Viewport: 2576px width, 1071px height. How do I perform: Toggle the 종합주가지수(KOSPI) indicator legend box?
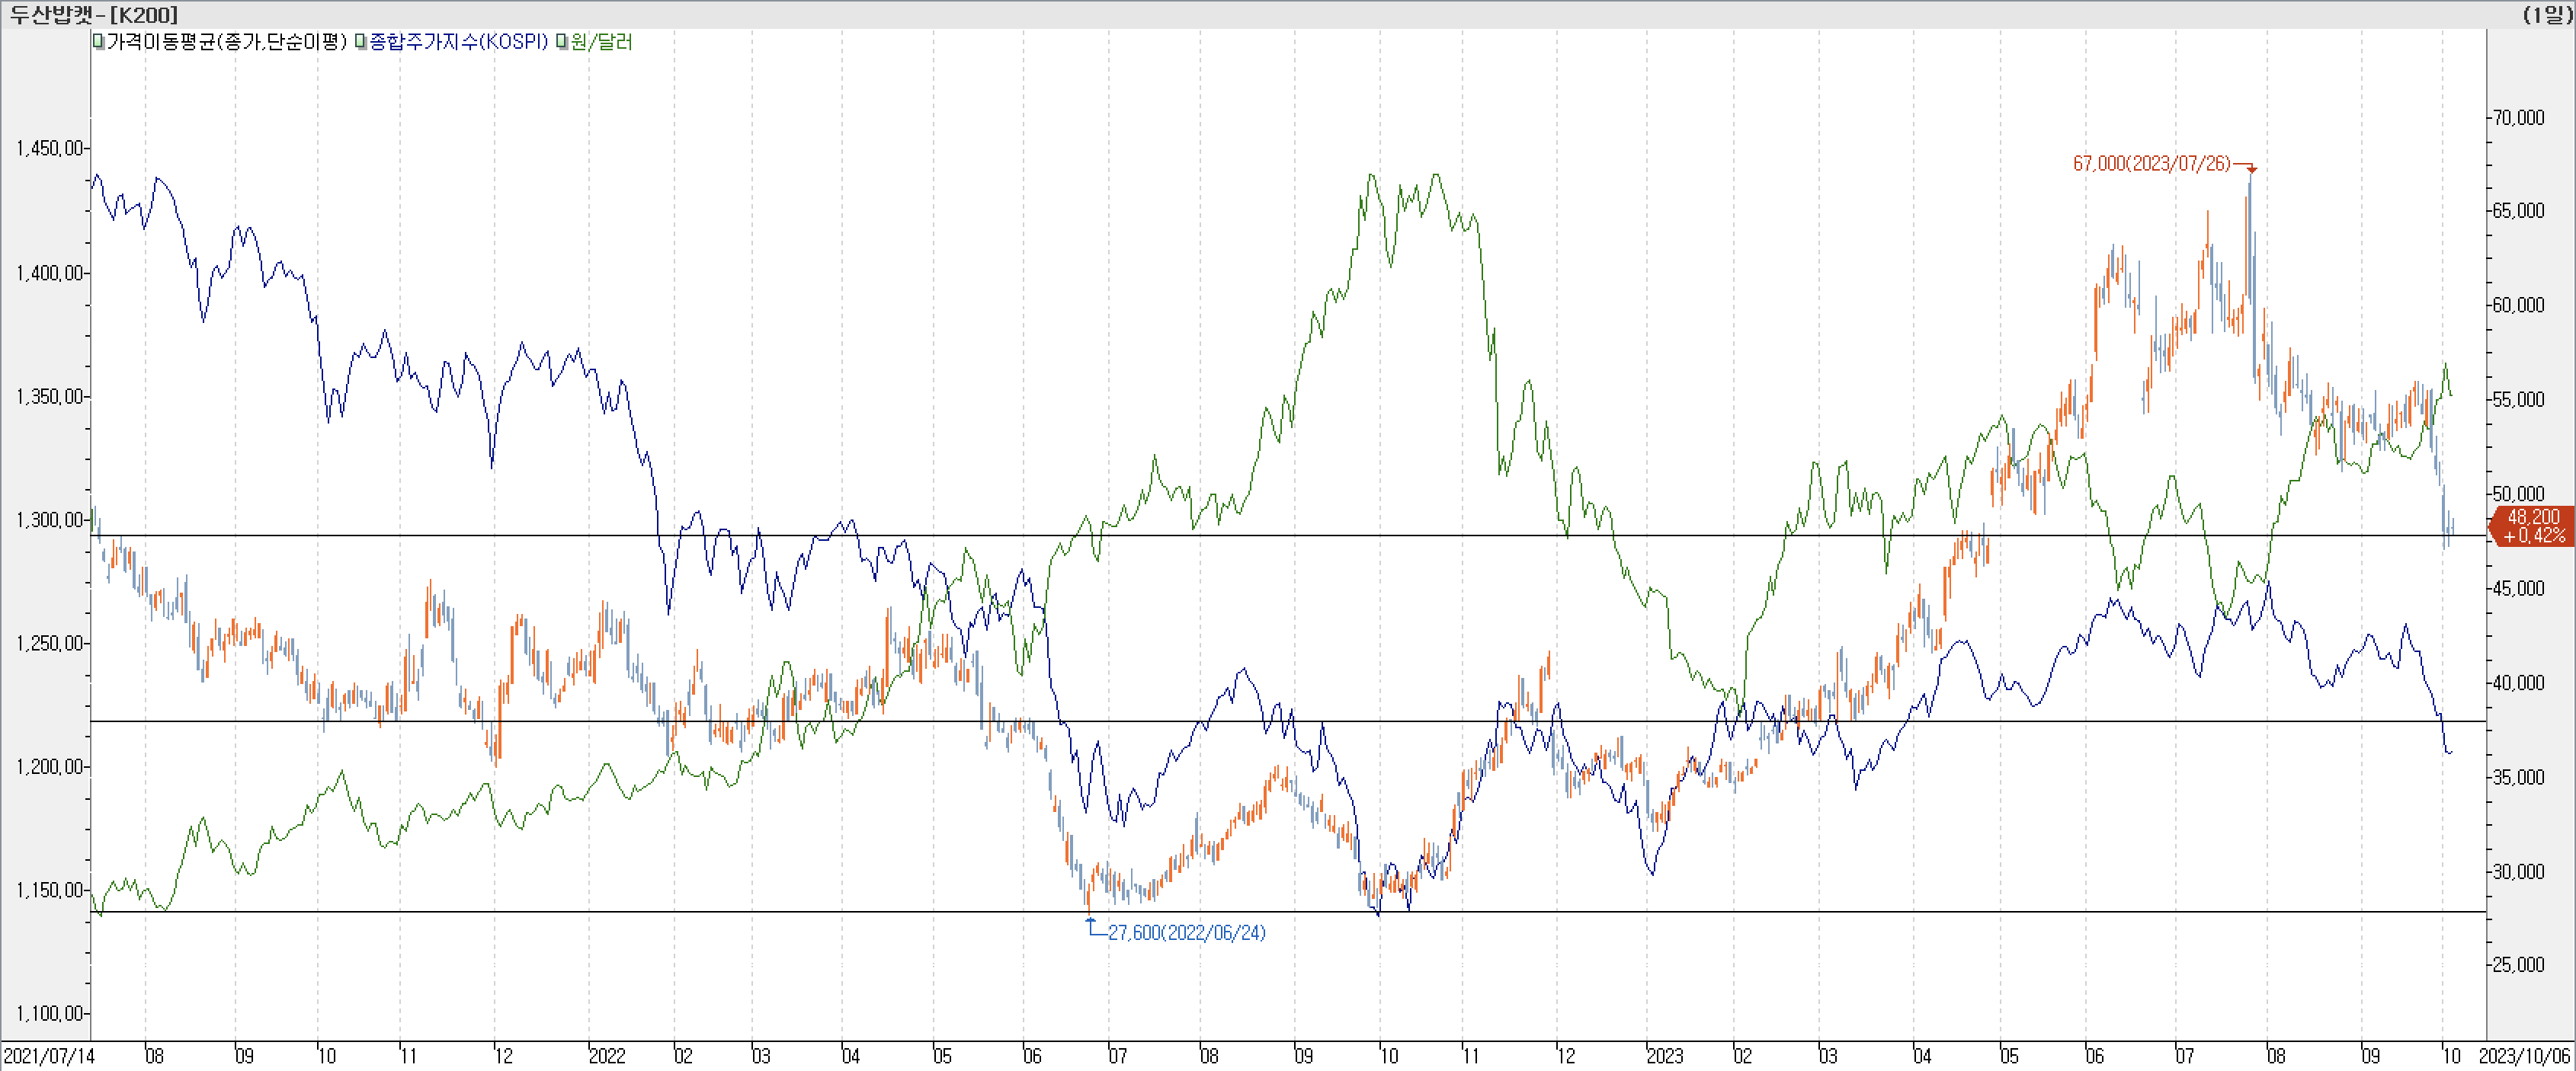(x=361, y=42)
